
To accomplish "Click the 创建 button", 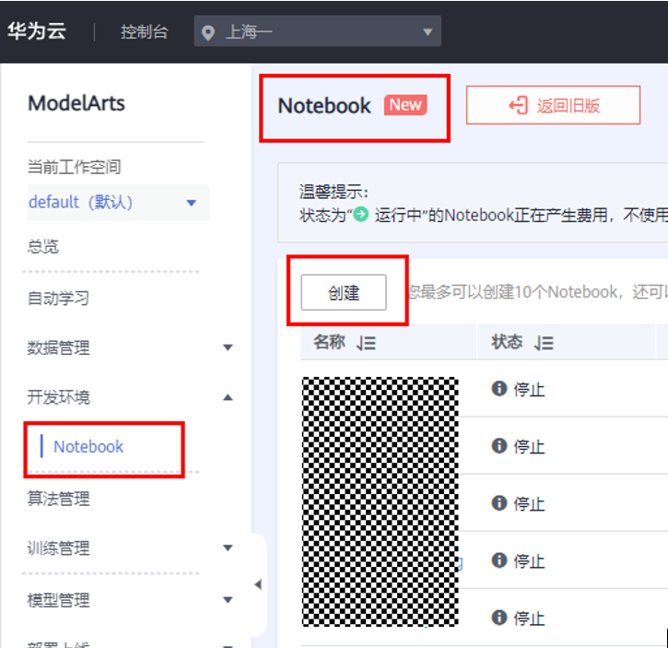I will tap(344, 292).
